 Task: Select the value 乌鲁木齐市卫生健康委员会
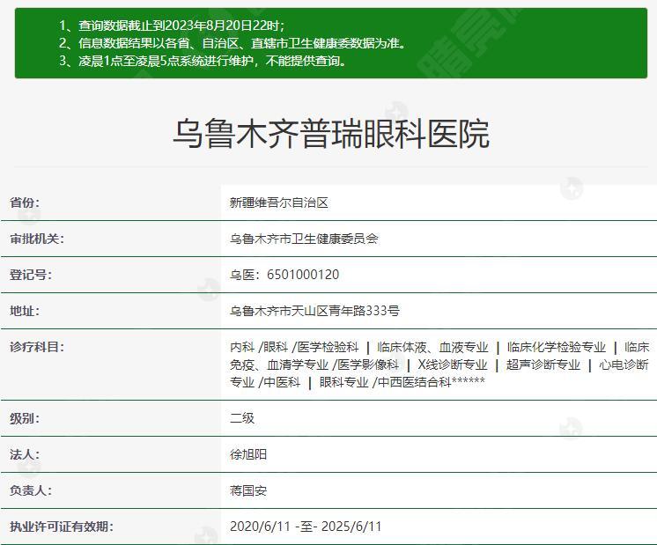pos(304,239)
